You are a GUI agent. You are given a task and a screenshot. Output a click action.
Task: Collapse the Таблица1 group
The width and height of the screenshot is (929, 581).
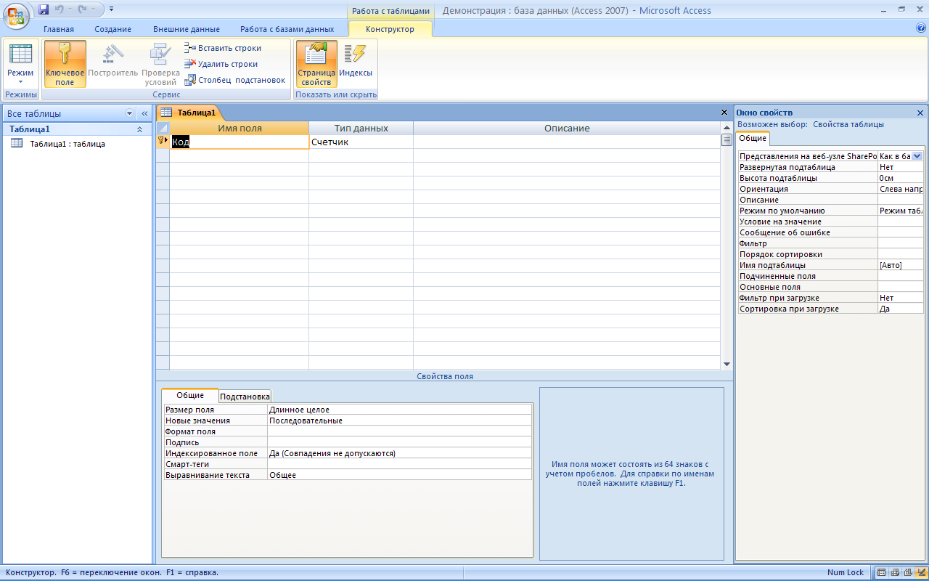pos(139,129)
